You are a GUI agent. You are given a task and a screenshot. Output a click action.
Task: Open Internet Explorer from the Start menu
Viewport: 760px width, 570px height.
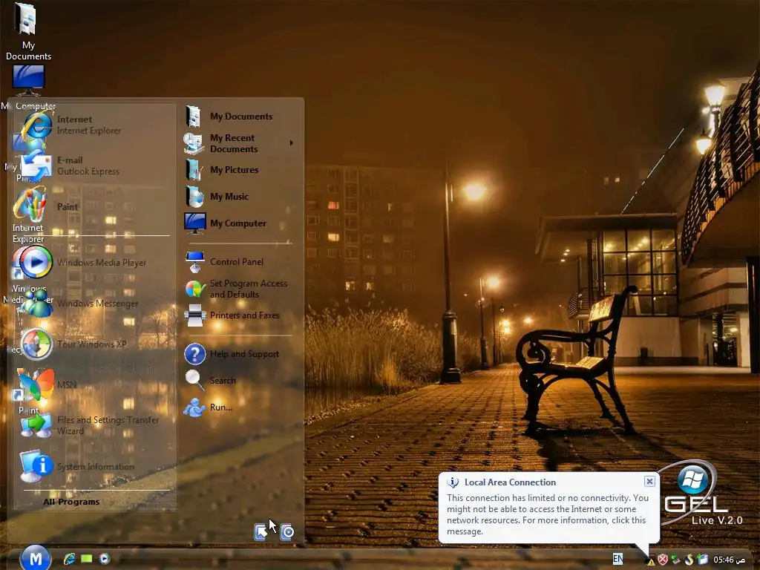(x=94, y=125)
